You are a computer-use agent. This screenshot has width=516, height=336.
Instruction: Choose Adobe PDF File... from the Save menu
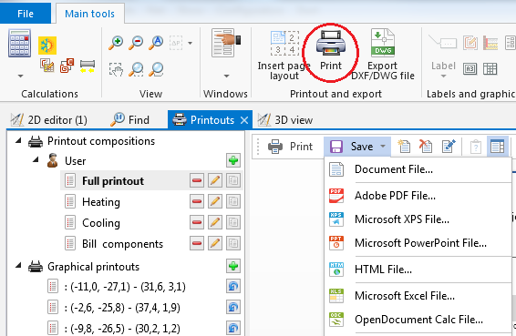pyautogui.click(x=418, y=196)
